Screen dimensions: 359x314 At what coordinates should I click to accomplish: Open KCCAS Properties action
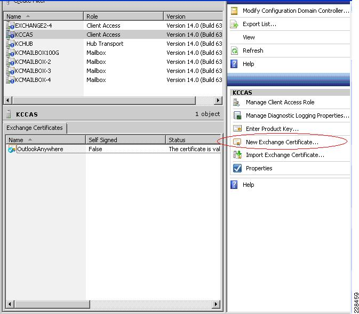point(259,168)
